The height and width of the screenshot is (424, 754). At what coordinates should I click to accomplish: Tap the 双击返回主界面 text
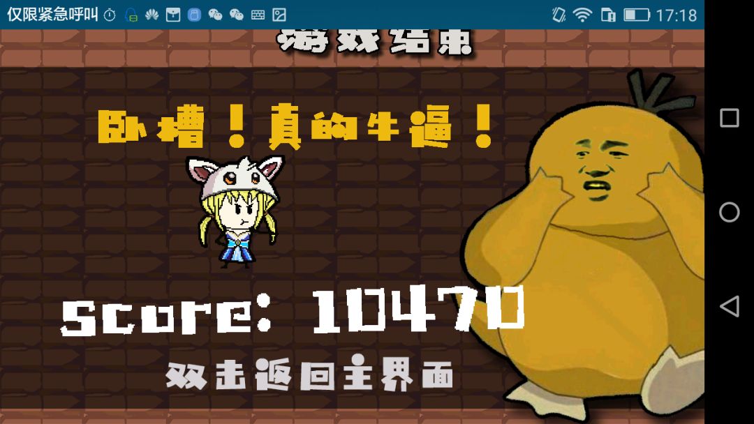310,374
